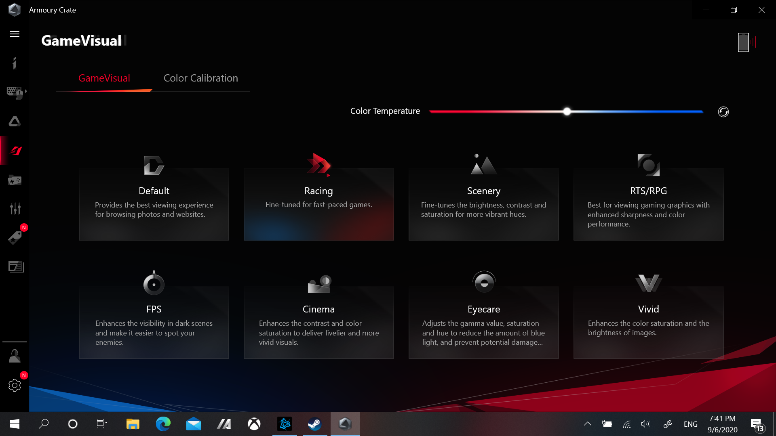Select the RTS/RPG display mode card
The width and height of the screenshot is (776, 436).
(648, 204)
